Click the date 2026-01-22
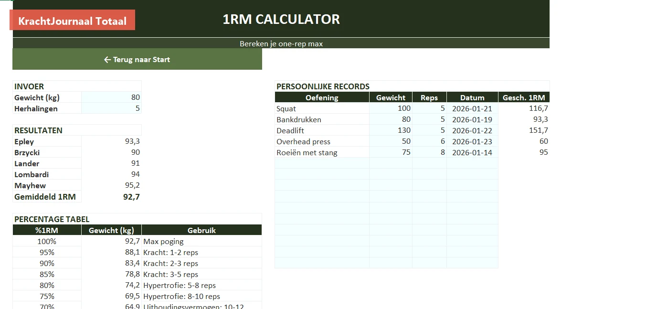This screenshot has height=309, width=646. point(472,130)
